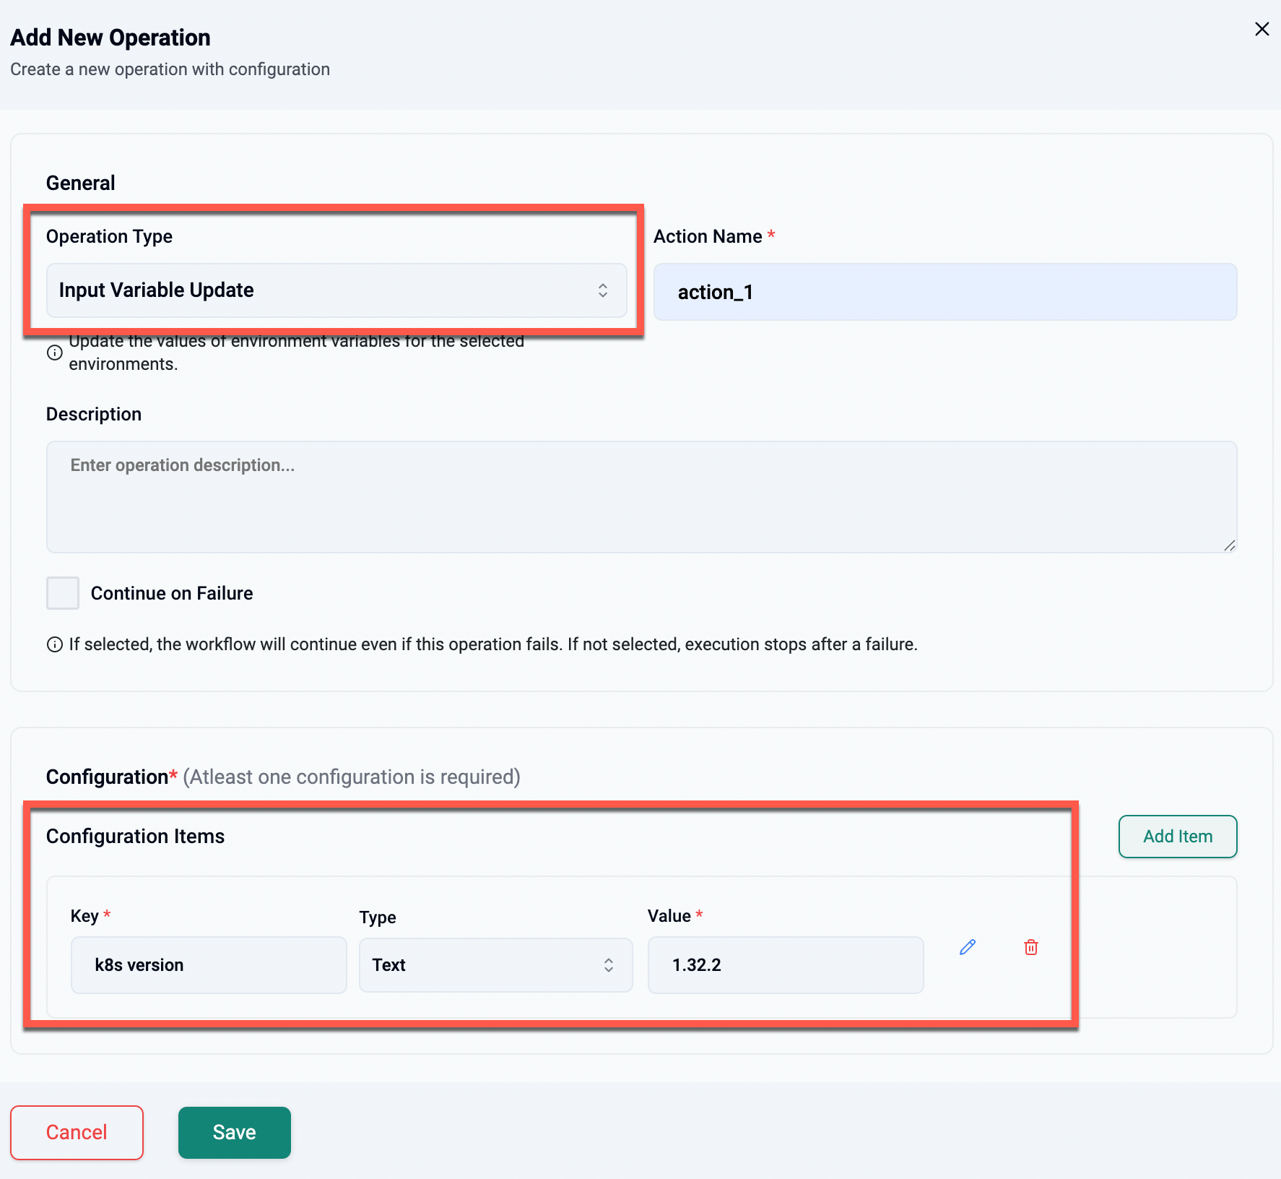Enable the Continue on Failure checkbox
Viewport: 1281px width, 1179px height.
click(63, 593)
